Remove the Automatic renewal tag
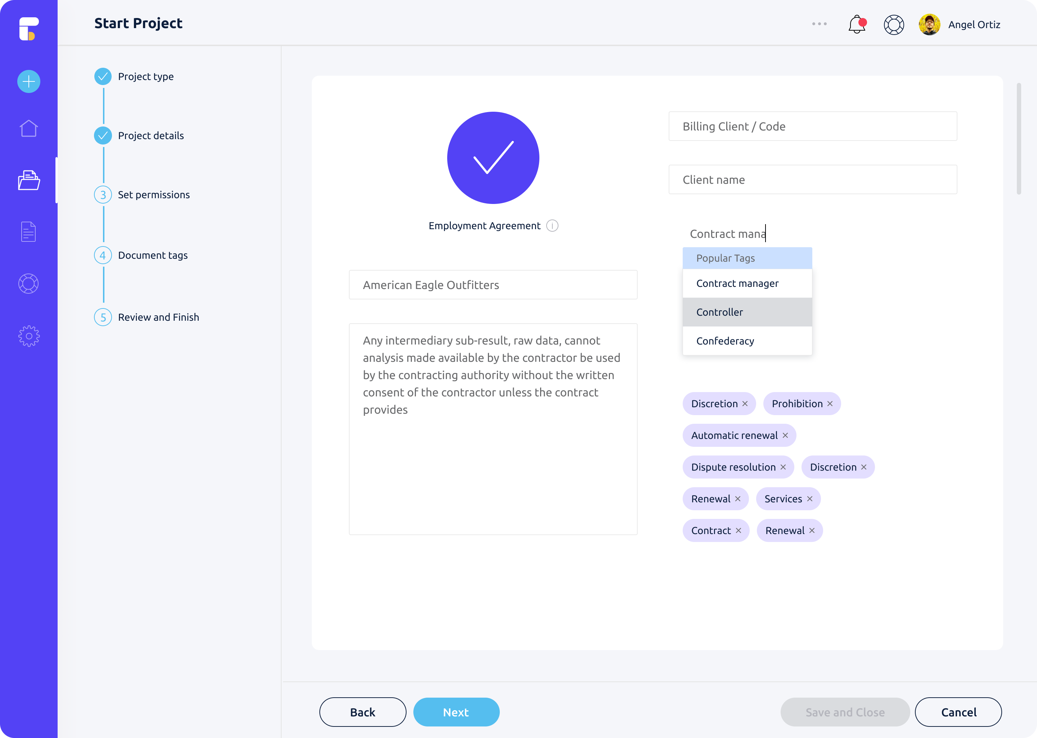The image size is (1037, 738). point(785,435)
